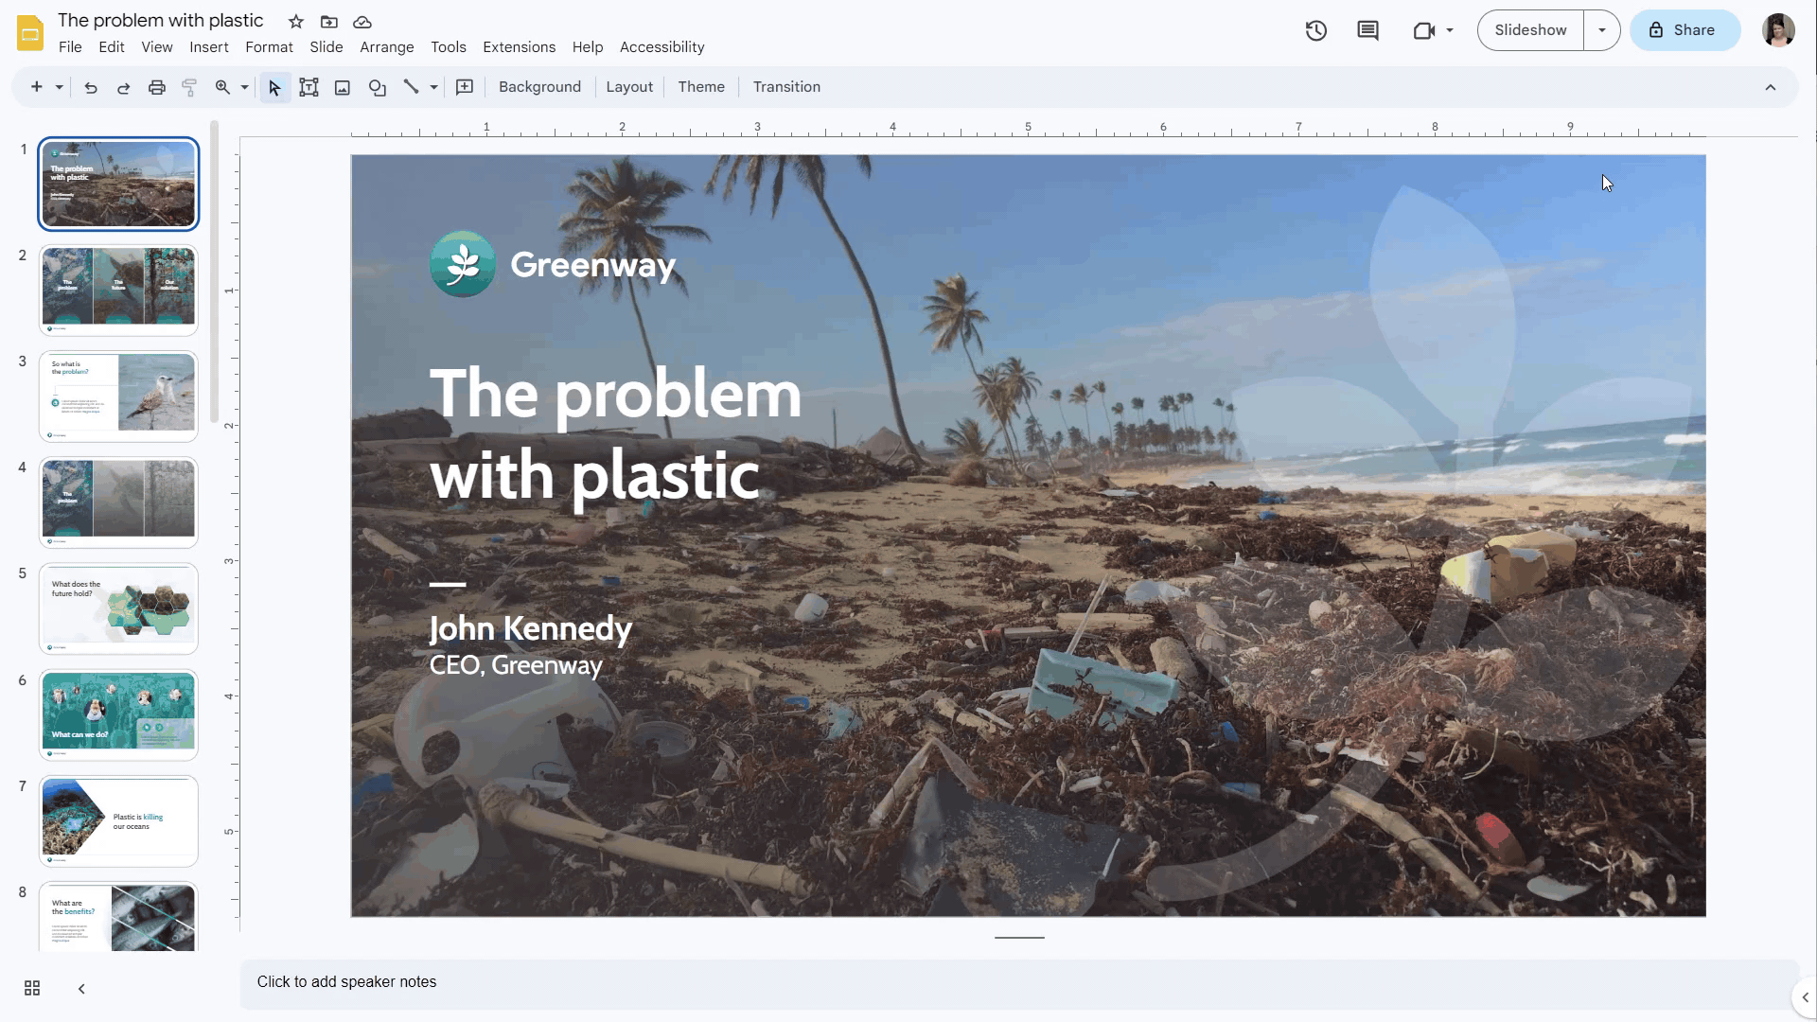Click the Background button in toolbar
Screen dimensions: 1817x1022
[540, 86]
